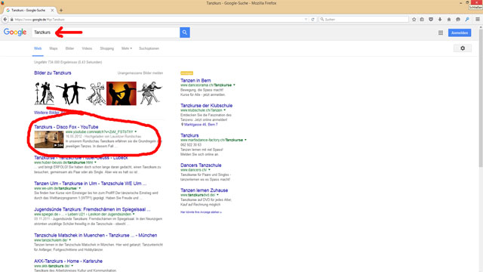This screenshot has width=483, height=272.
Task: Click the blue Anmelden button
Action: pos(460,32)
